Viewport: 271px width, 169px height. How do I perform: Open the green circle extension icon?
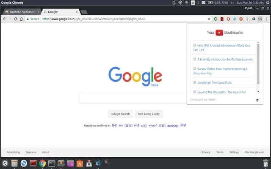pos(216,19)
